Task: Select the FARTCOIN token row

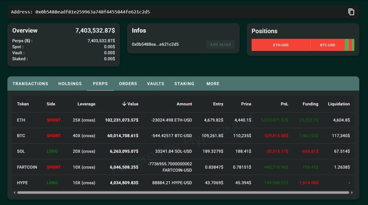Action: click(27, 167)
